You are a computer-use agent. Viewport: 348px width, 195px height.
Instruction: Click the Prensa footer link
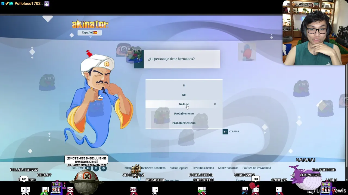pos(240,180)
